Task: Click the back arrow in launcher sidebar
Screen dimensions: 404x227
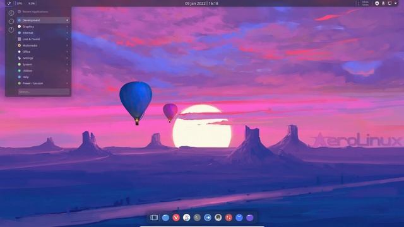Action: click(x=11, y=13)
